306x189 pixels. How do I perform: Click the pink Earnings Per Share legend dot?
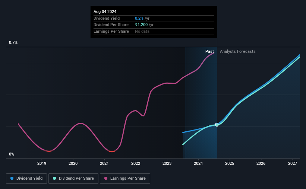[x=106, y=178]
